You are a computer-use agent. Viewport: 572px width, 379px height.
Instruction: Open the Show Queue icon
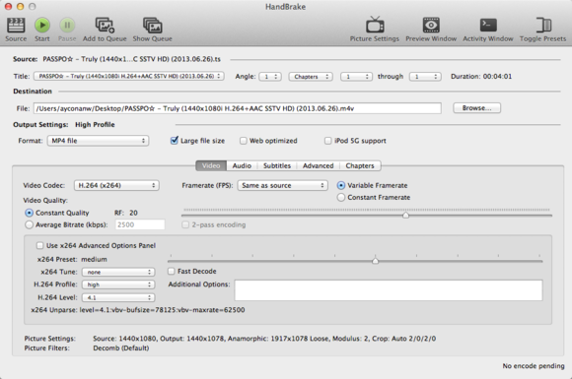pyautogui.click(x=152, y=26)
